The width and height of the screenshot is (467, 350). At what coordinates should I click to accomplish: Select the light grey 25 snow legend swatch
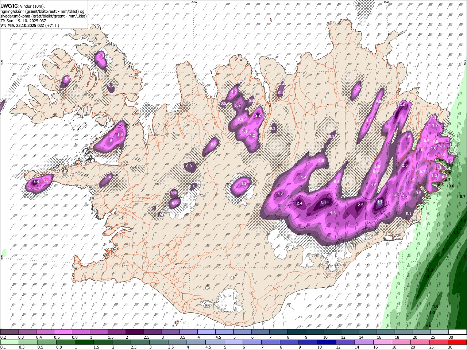point(440,332)
